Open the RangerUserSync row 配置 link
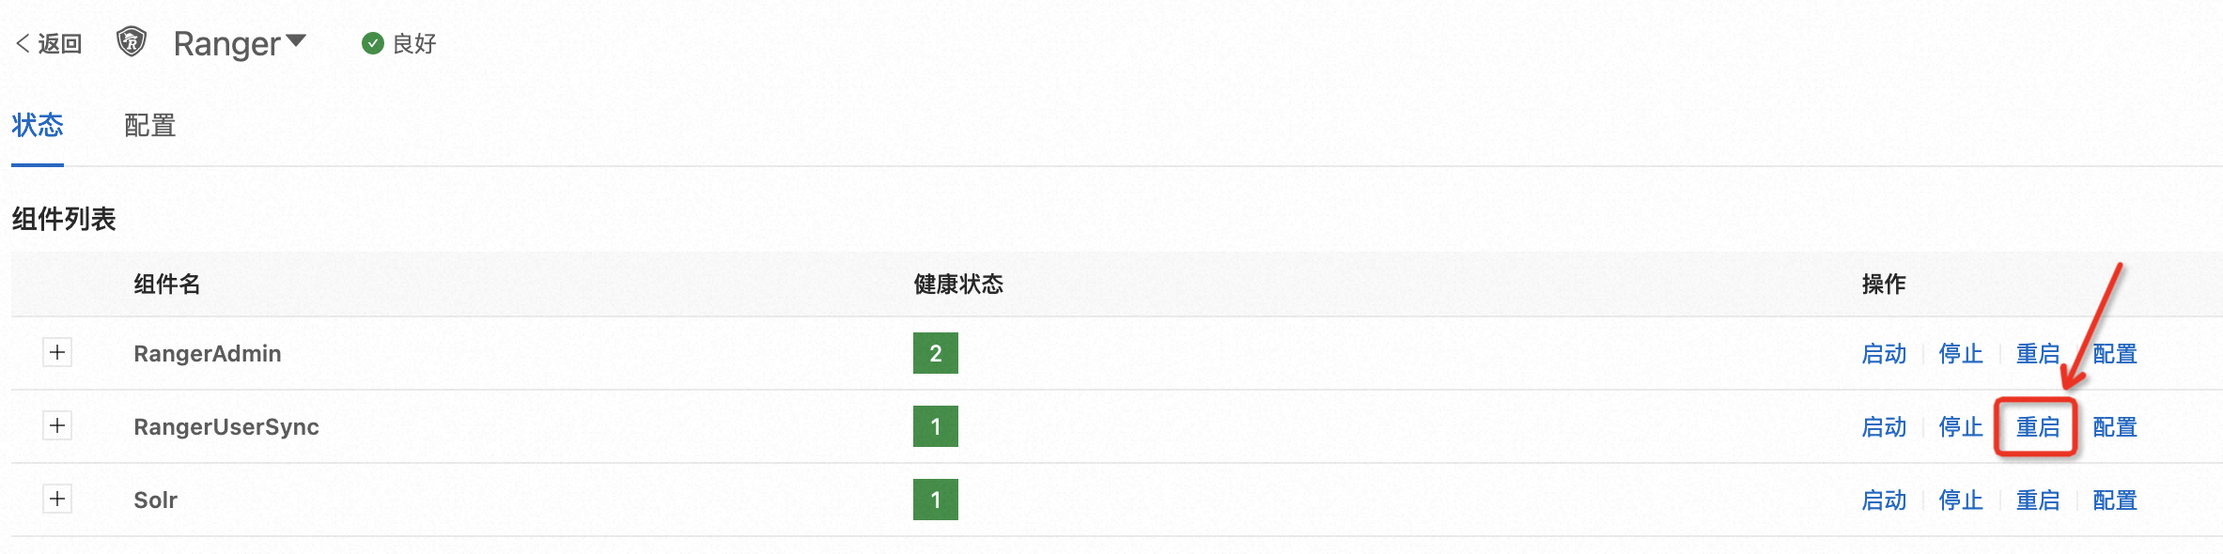 pos(2115,427)
